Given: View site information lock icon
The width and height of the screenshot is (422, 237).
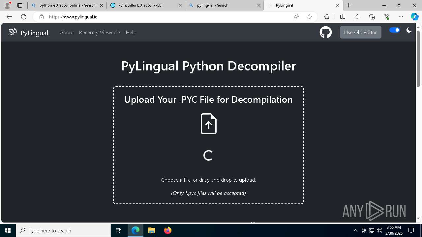Looking at the screenshot, I should click(x=41, y=17).
